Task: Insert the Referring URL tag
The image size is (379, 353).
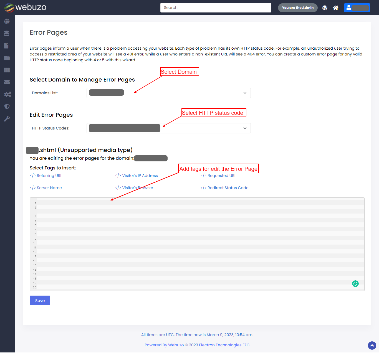Action: click(46, 176)
